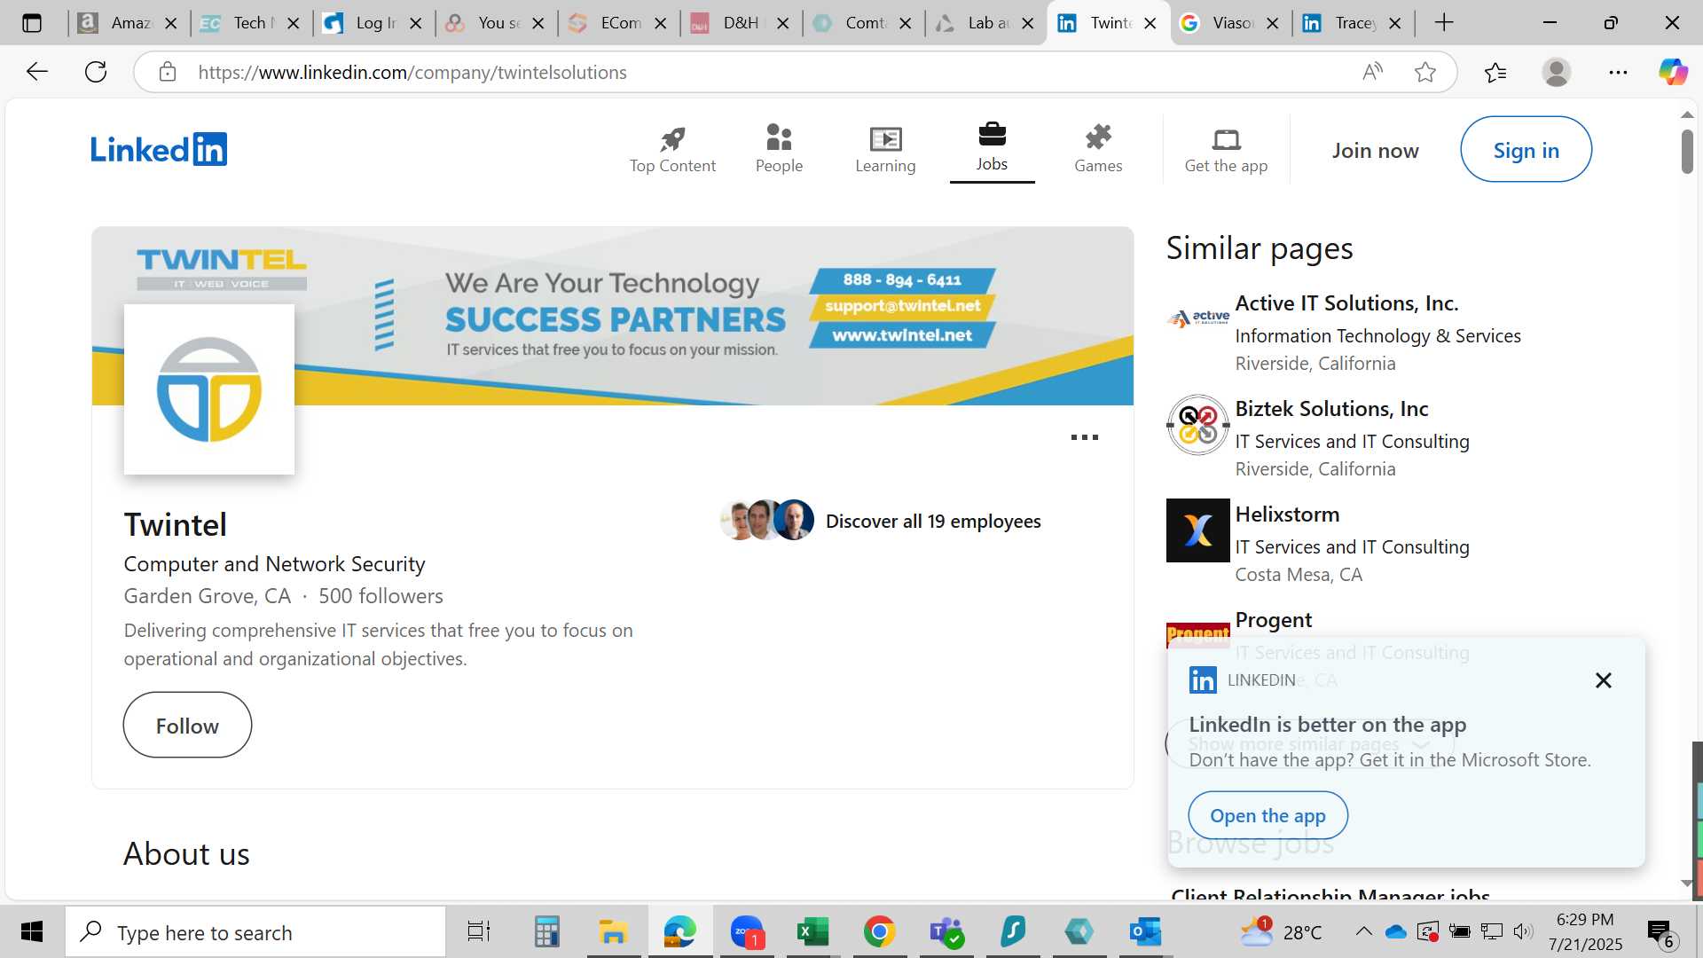Open browser Settings and more menu
Screen dimensions: 1703x958
(1618, 72)
